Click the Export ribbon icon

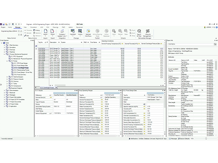tap(53, 31)
